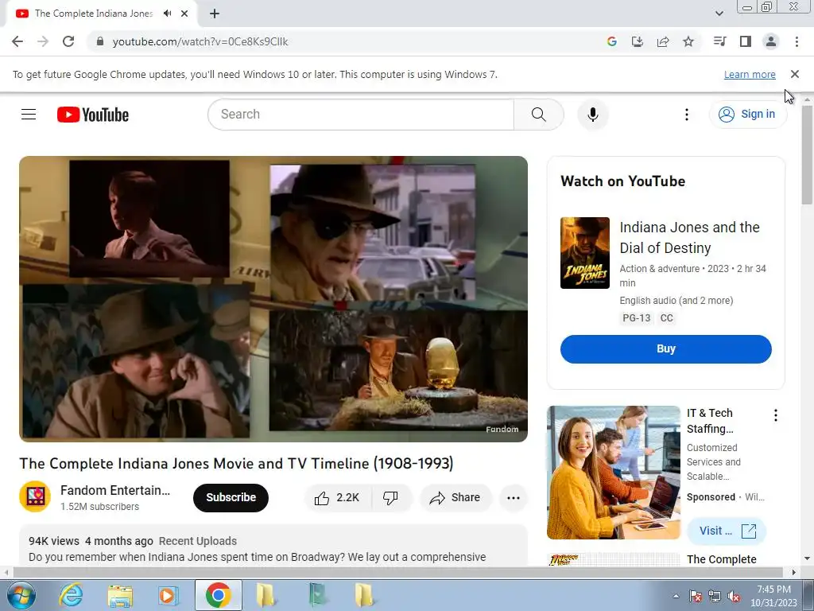This screenshot has width=814, height=611.
Task: Open Windows Media Player from taskbar
Action: pos(169,595)
